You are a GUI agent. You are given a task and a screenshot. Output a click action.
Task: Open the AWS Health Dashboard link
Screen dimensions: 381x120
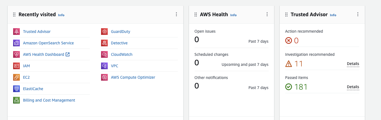(44, 54)
